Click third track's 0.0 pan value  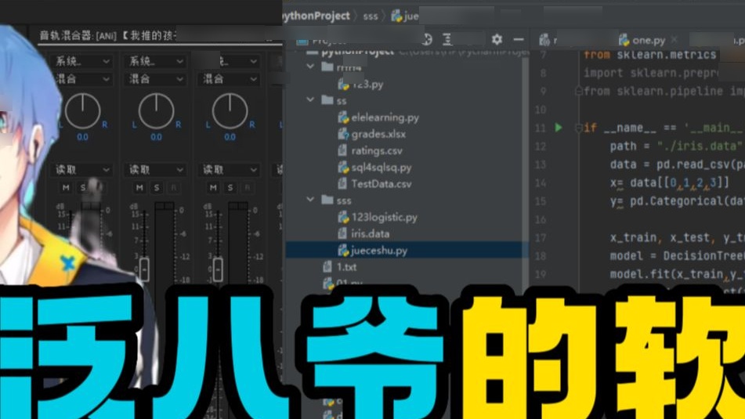[x=230, y=137]
